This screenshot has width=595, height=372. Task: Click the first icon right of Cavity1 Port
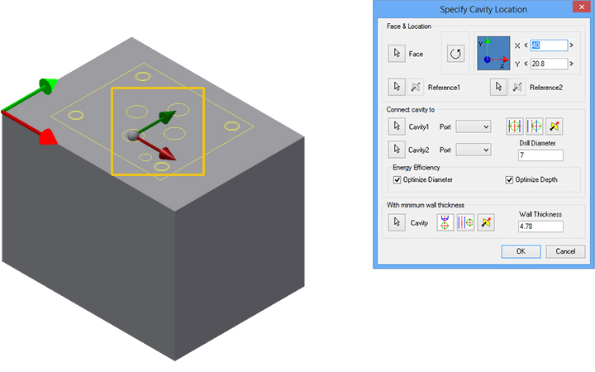click(515, 126)
